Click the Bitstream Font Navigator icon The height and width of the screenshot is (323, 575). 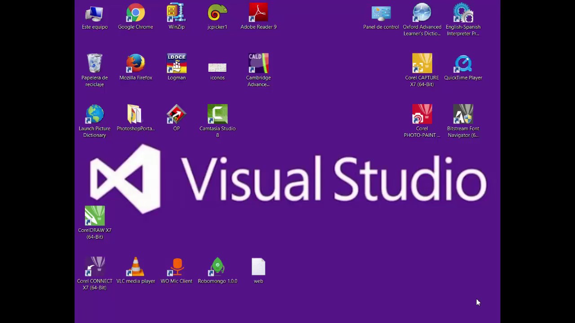click(463, 114)
